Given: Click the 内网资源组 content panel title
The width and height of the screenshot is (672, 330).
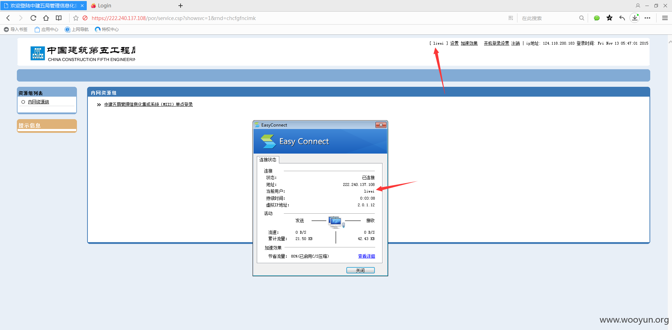Looking at the screenshot, I should [x=104, y=93].
